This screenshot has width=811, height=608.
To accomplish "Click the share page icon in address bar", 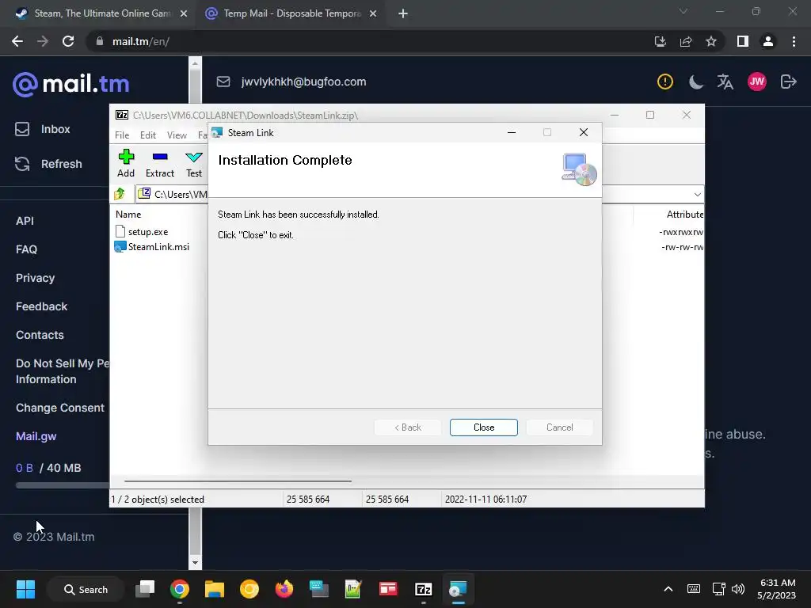I will [686, 41].
